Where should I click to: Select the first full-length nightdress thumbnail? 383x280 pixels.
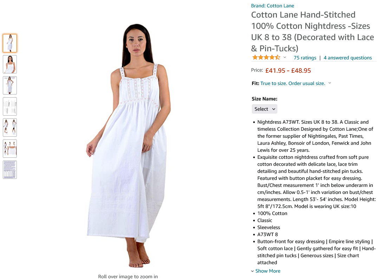point(10,43)
